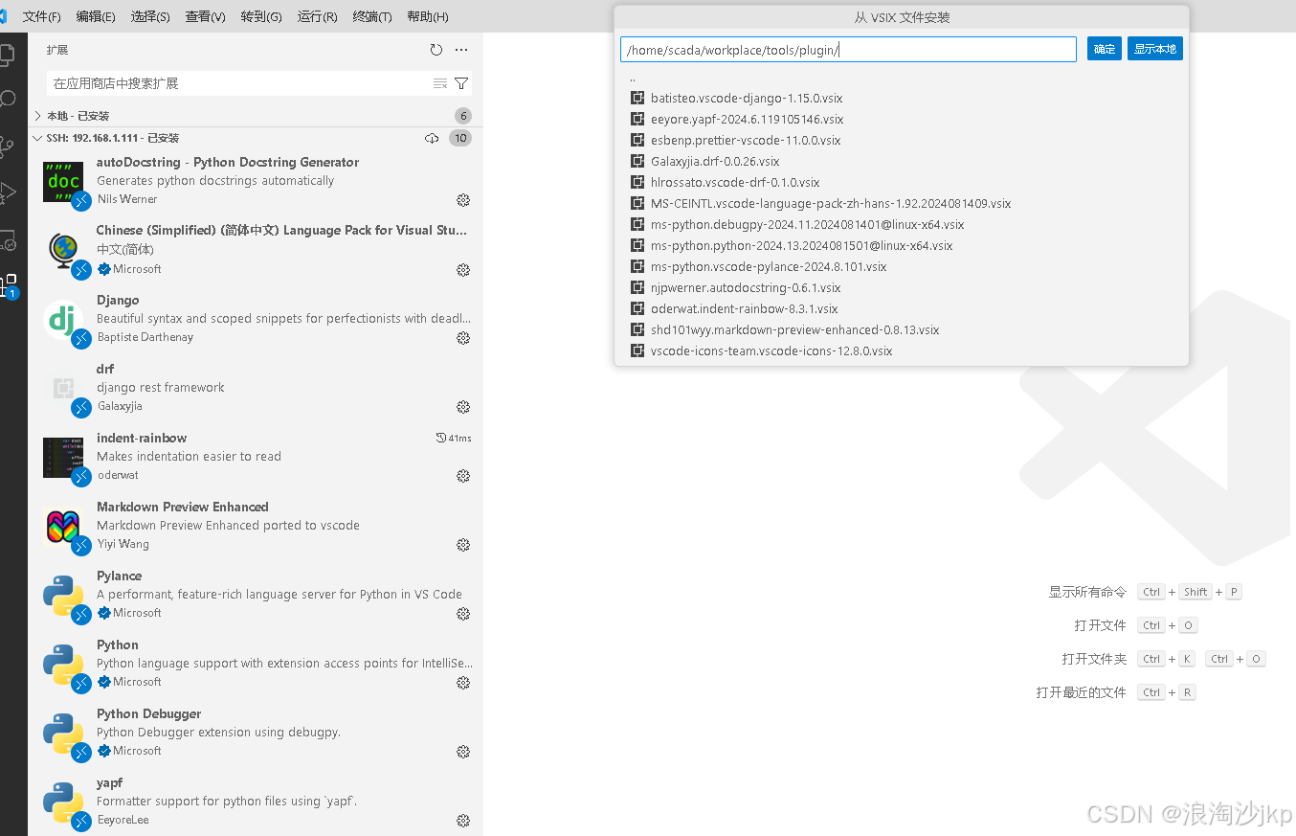
Task: Open the Remote Explorer view
Action: [7, 239]
